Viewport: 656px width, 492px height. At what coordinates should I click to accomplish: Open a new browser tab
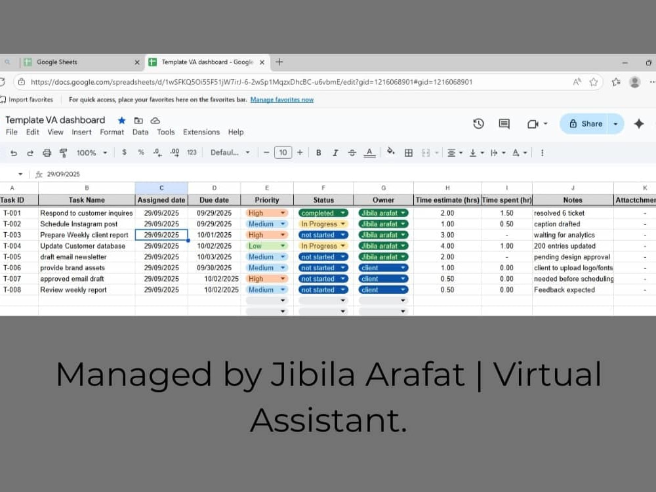click(x=279, y=62)
